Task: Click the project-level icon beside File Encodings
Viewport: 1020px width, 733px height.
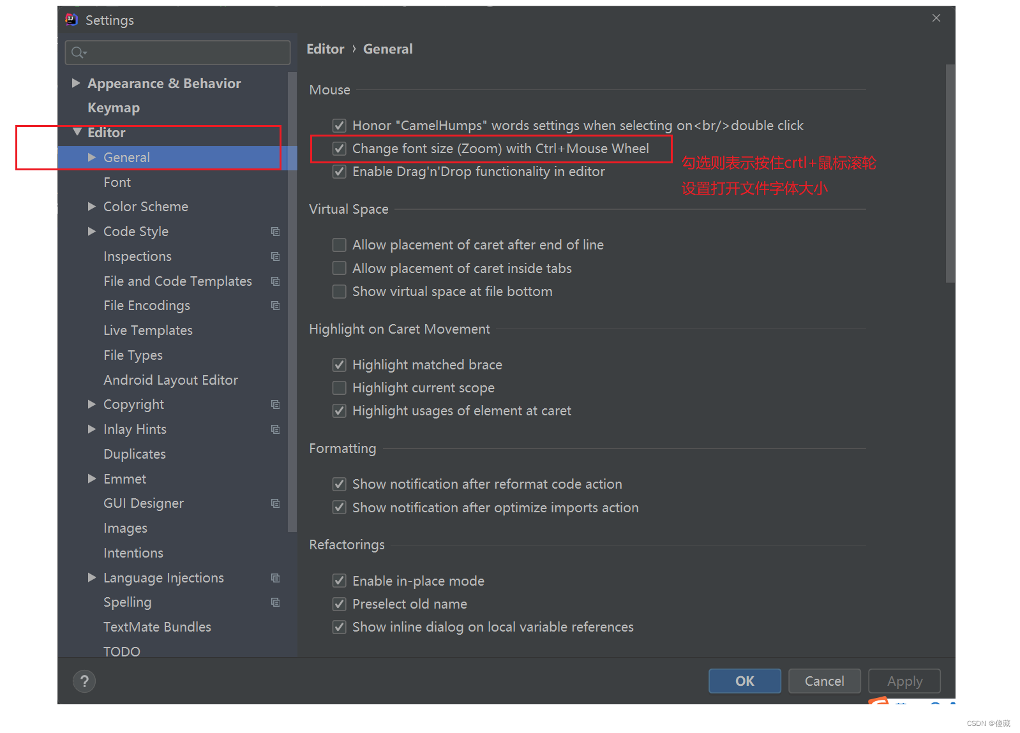Action: tap(275, 306)
